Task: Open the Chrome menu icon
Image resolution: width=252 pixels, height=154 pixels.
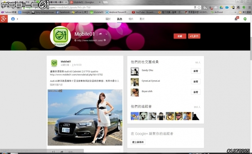Action: point(249,7)
